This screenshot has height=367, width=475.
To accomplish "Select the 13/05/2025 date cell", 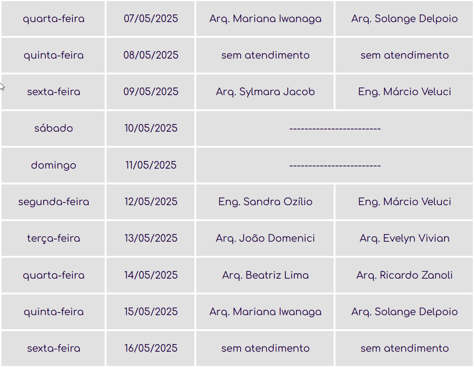I will (x=151, y=238).
